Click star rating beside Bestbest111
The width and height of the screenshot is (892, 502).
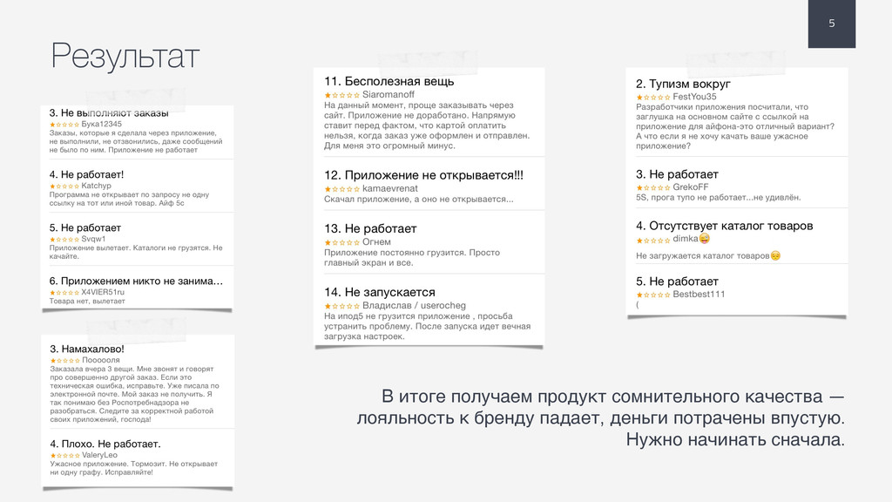pyautogui.click(x=653, y=295)
